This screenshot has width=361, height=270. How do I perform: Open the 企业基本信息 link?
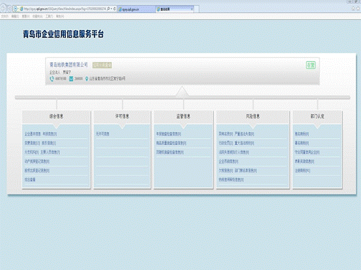click(x=33, y=134)
